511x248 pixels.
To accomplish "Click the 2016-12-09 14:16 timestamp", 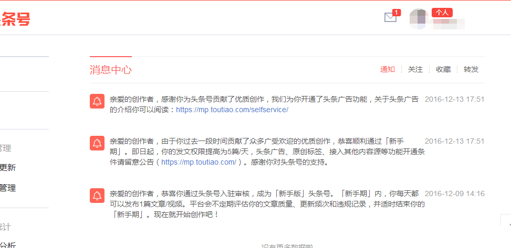I will [x=455, y=193].
